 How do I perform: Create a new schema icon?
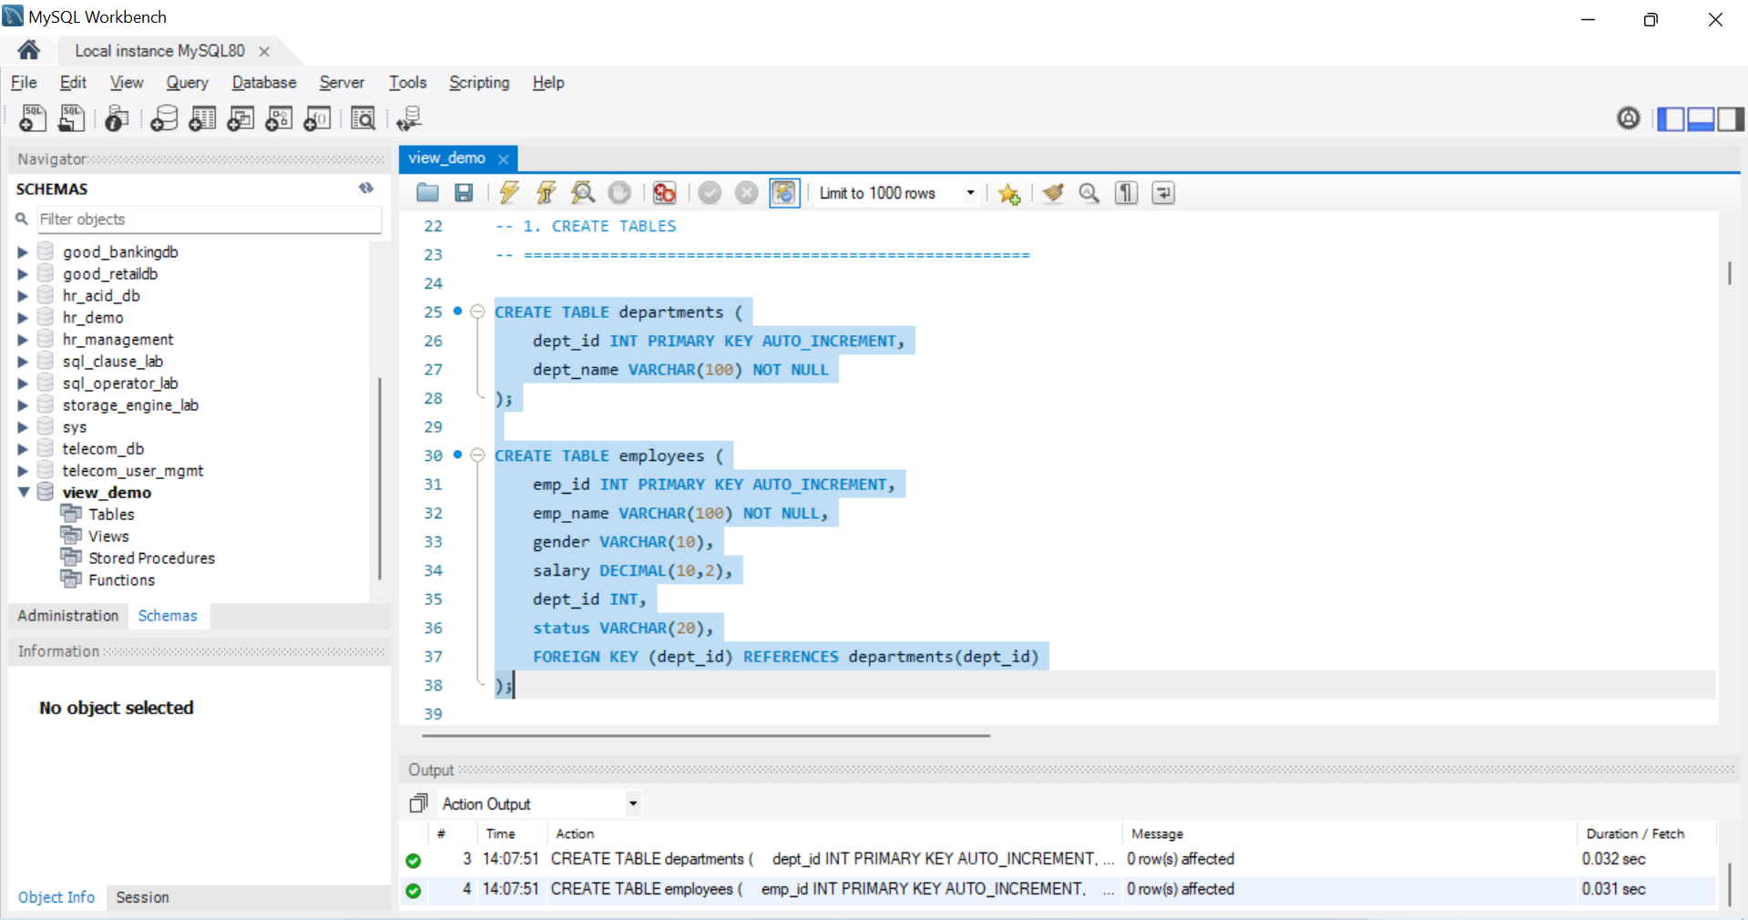[164, 118]
